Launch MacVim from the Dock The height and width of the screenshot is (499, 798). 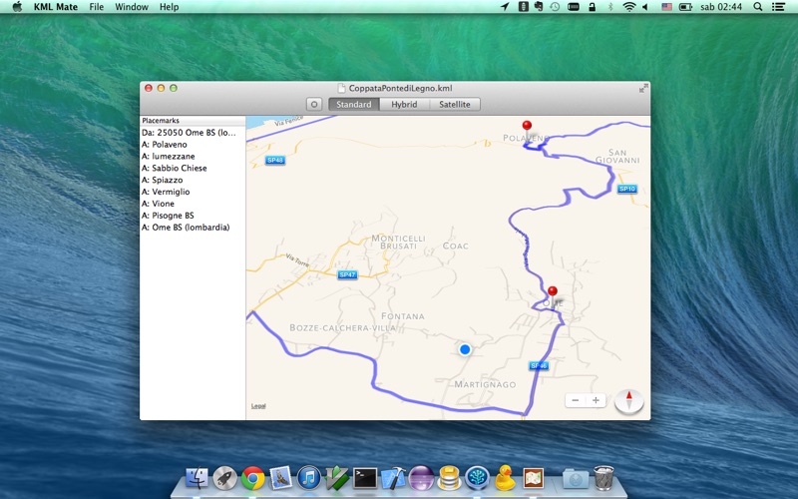pyautogui.click(x=337, y=478)
